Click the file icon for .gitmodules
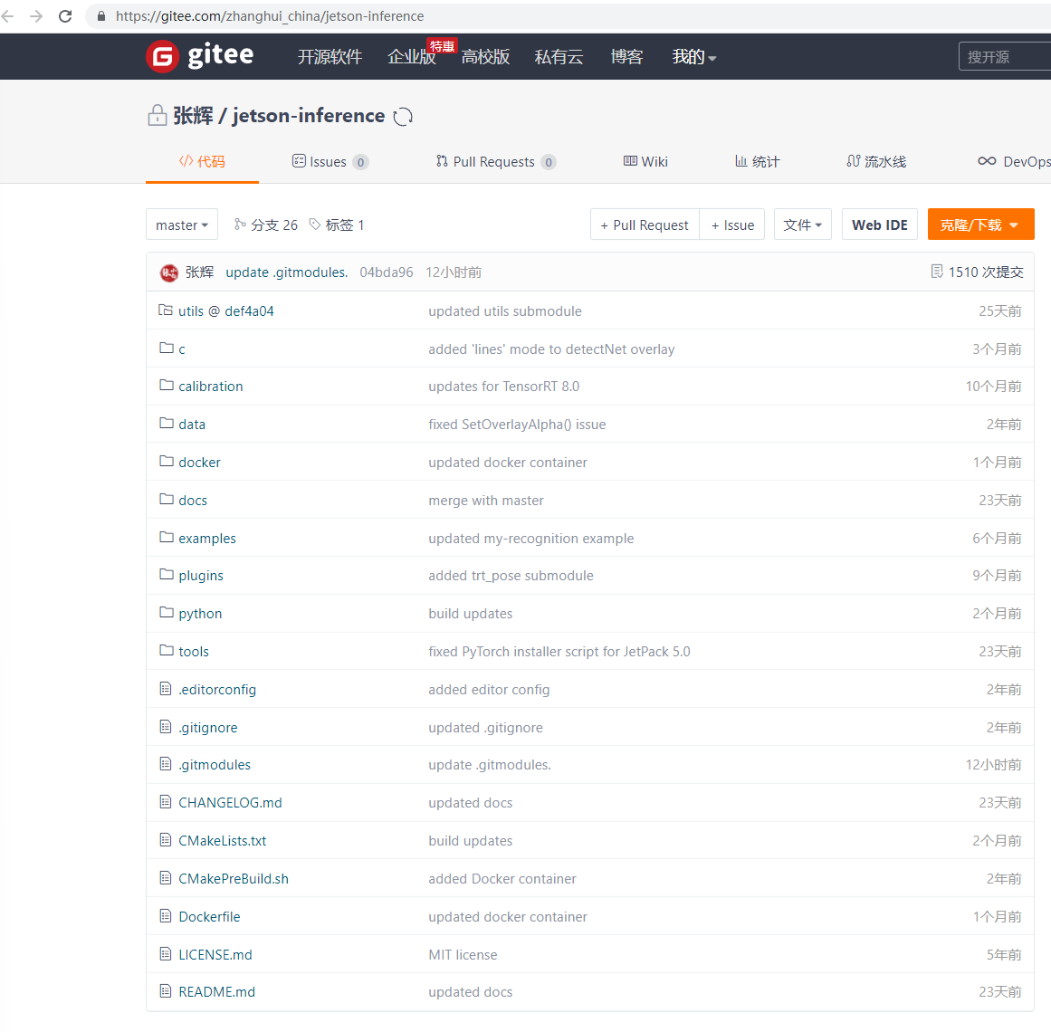Viewport: 1051px width, 1032px height. (x=166, y=764)
